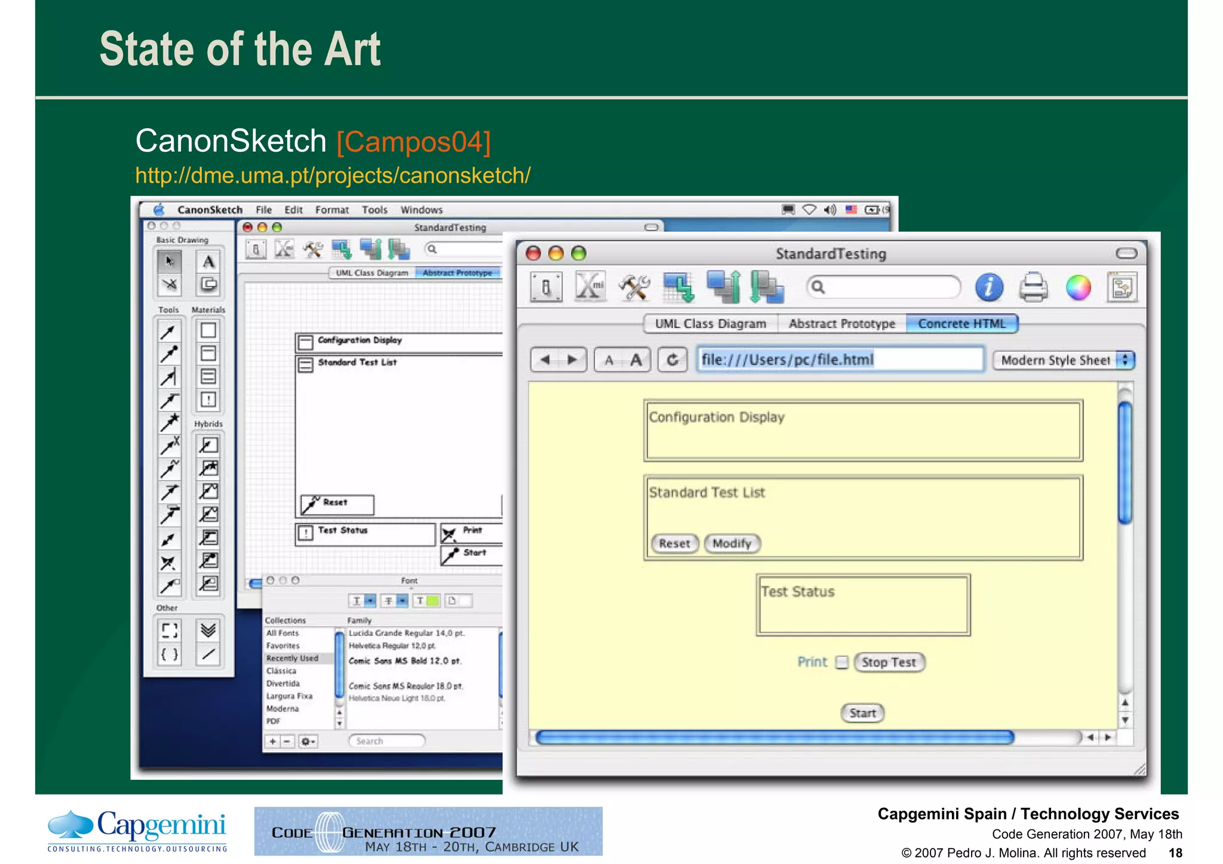Open the Modern Style Sheet dropdown
1223x864 pixels.
[1064, 360]
